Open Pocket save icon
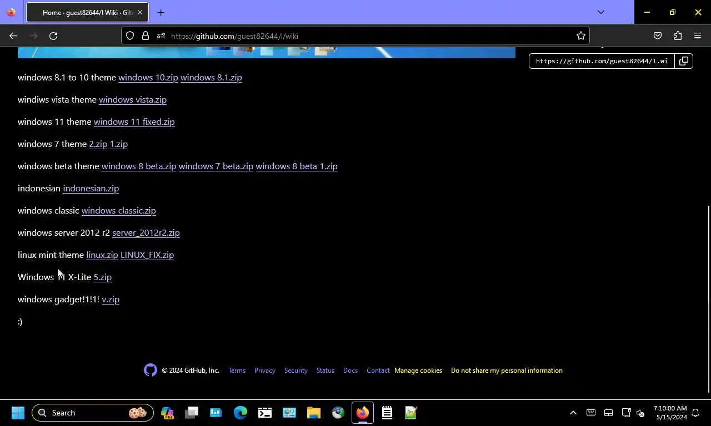 tap(658, 35)
